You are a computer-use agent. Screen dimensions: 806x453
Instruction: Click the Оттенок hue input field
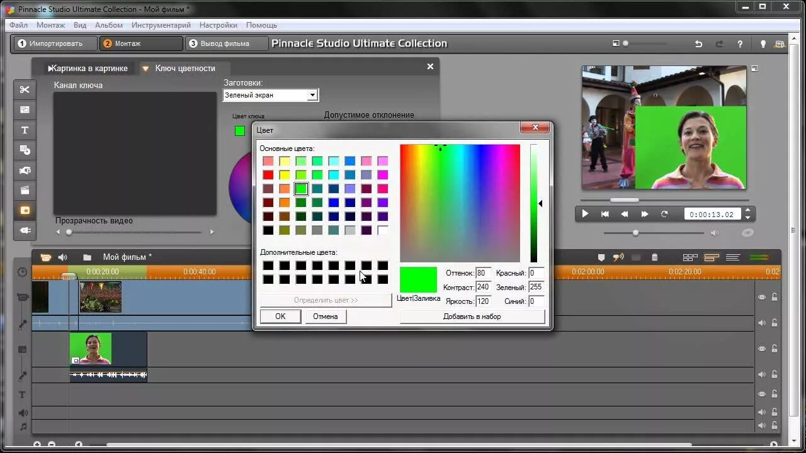pyautogui.click(x=484, y=273)
